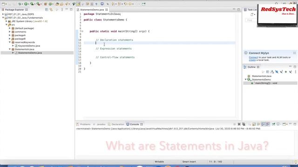Click the Debug bug icon in toolbar
The width and height of the screenshot is (298, 167).
(x=20, y=4)
